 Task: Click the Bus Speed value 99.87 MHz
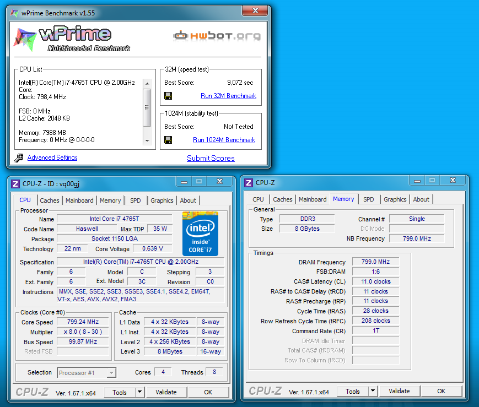coord(83,341)
